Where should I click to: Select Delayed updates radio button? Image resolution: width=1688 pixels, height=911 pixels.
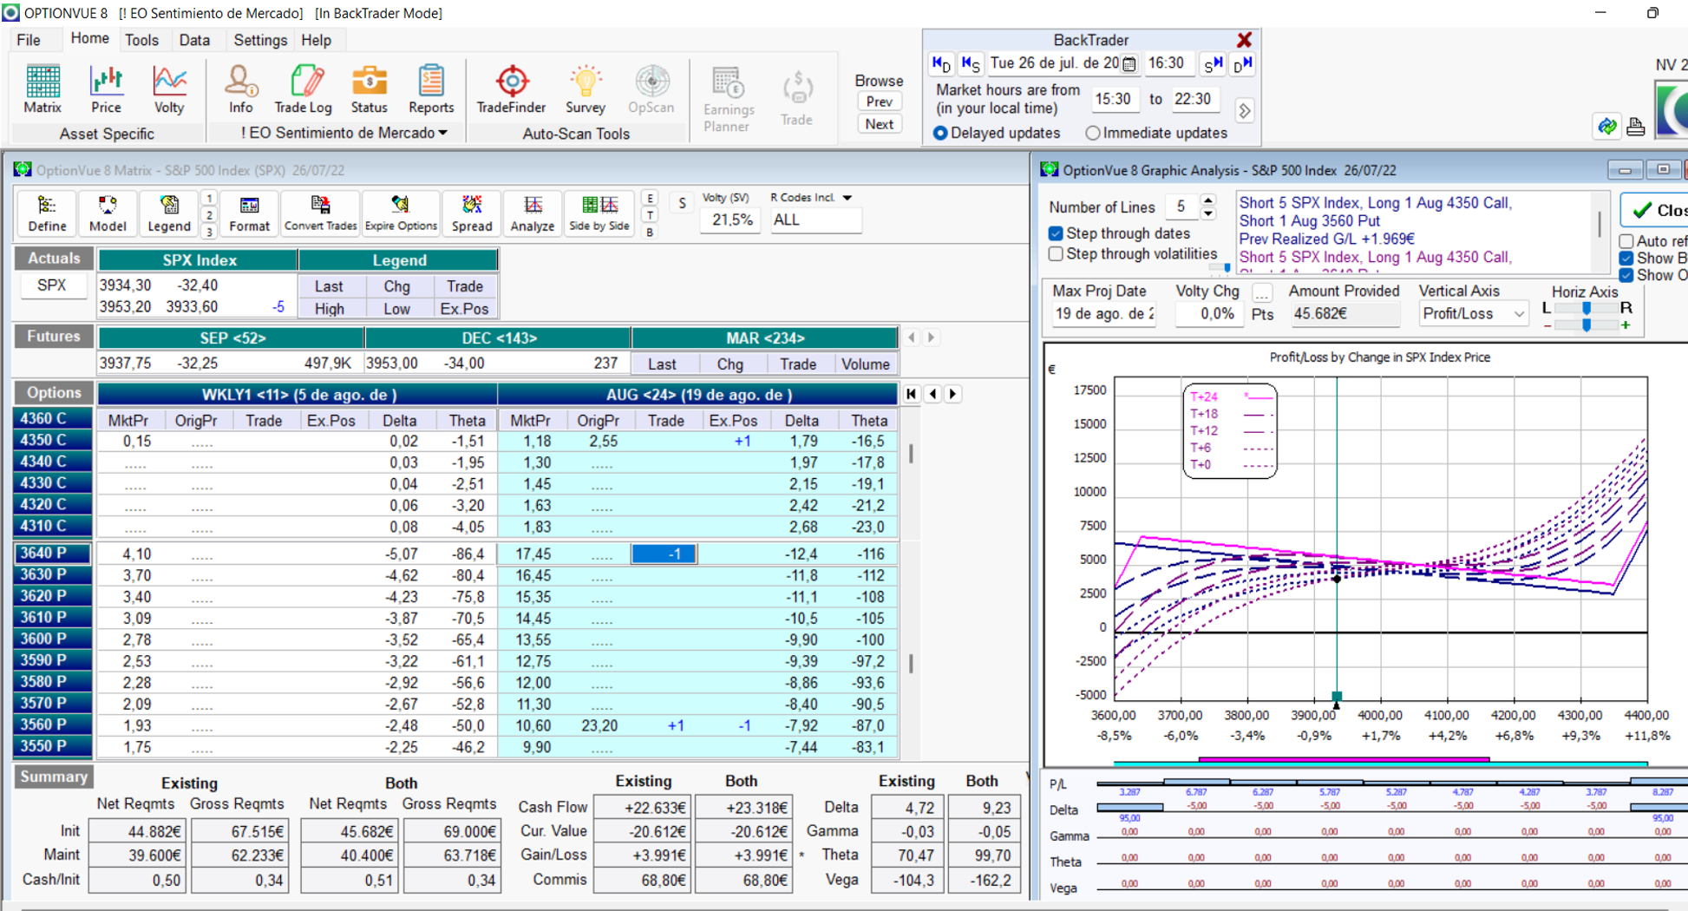tap(940, 133)
